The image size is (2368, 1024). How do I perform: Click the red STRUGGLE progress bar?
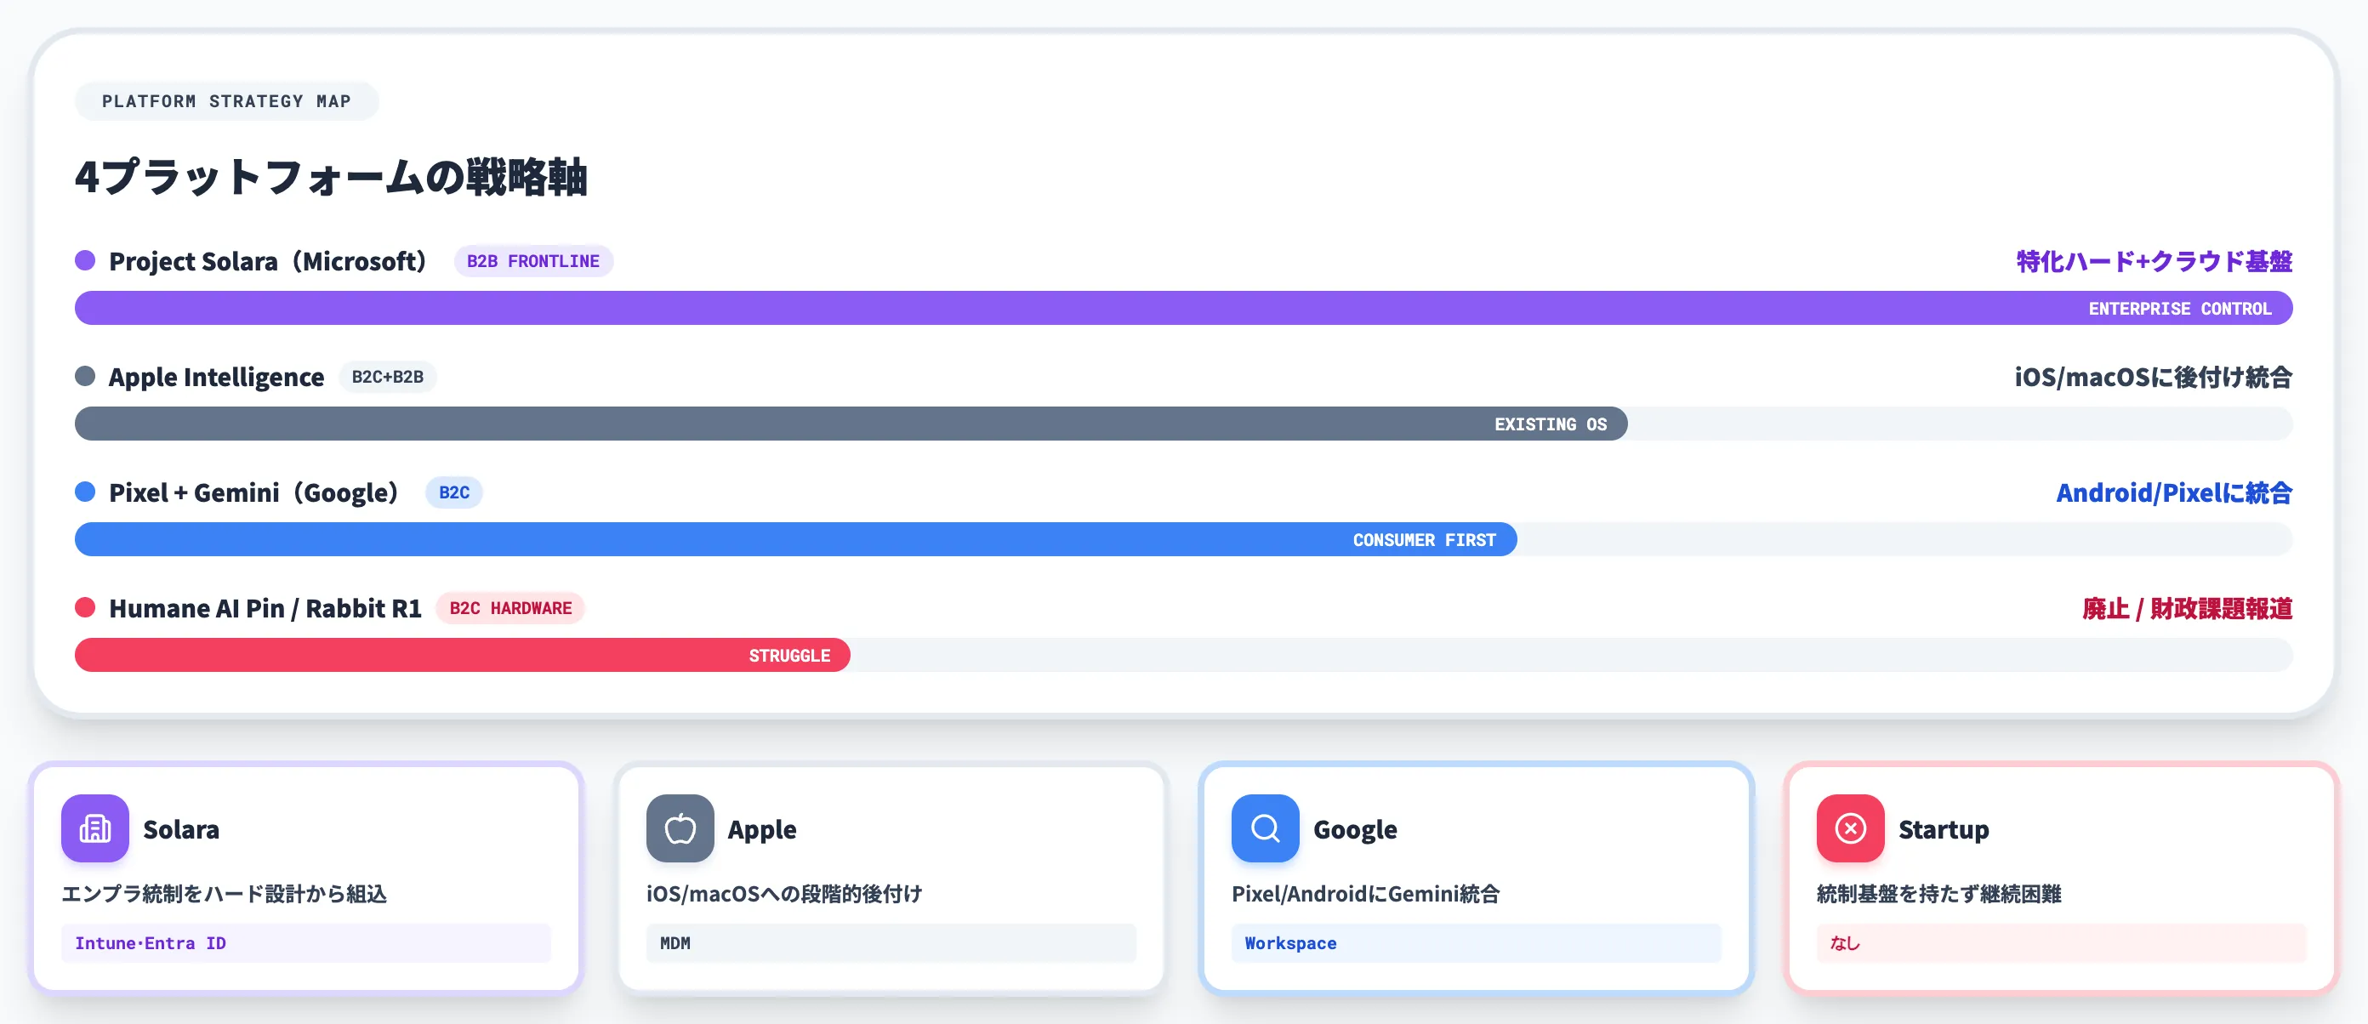pyautogui.click(x=463, y=656)
